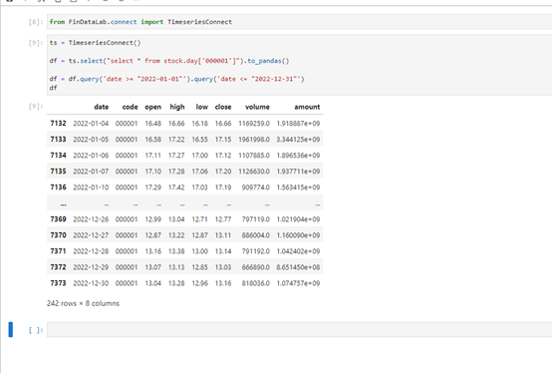The height and width of the screenshot is (373, 552).
Task: Click the 'amount' column header
Action: coord(307,107)
